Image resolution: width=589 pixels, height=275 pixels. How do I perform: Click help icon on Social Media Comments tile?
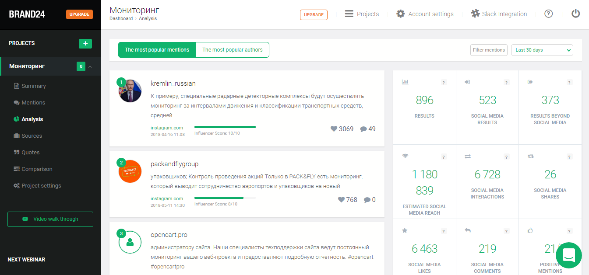(x=507, y=231)
